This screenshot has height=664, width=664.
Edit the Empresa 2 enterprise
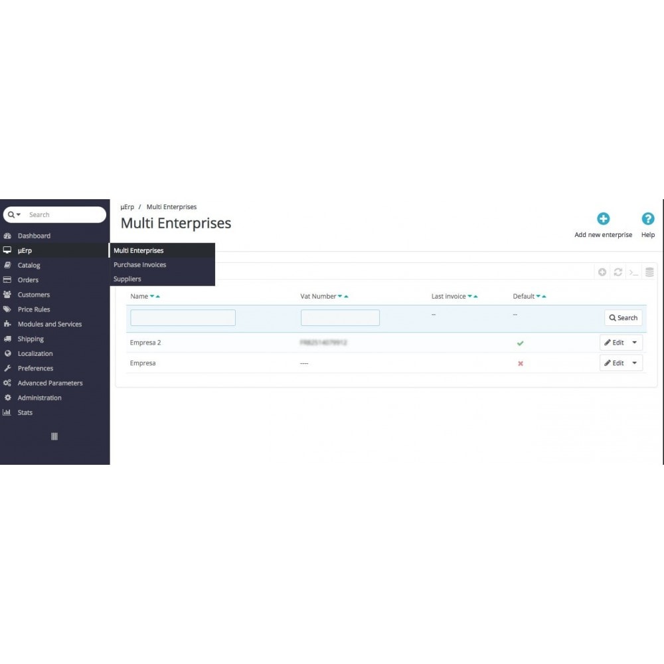pos(614,343)
